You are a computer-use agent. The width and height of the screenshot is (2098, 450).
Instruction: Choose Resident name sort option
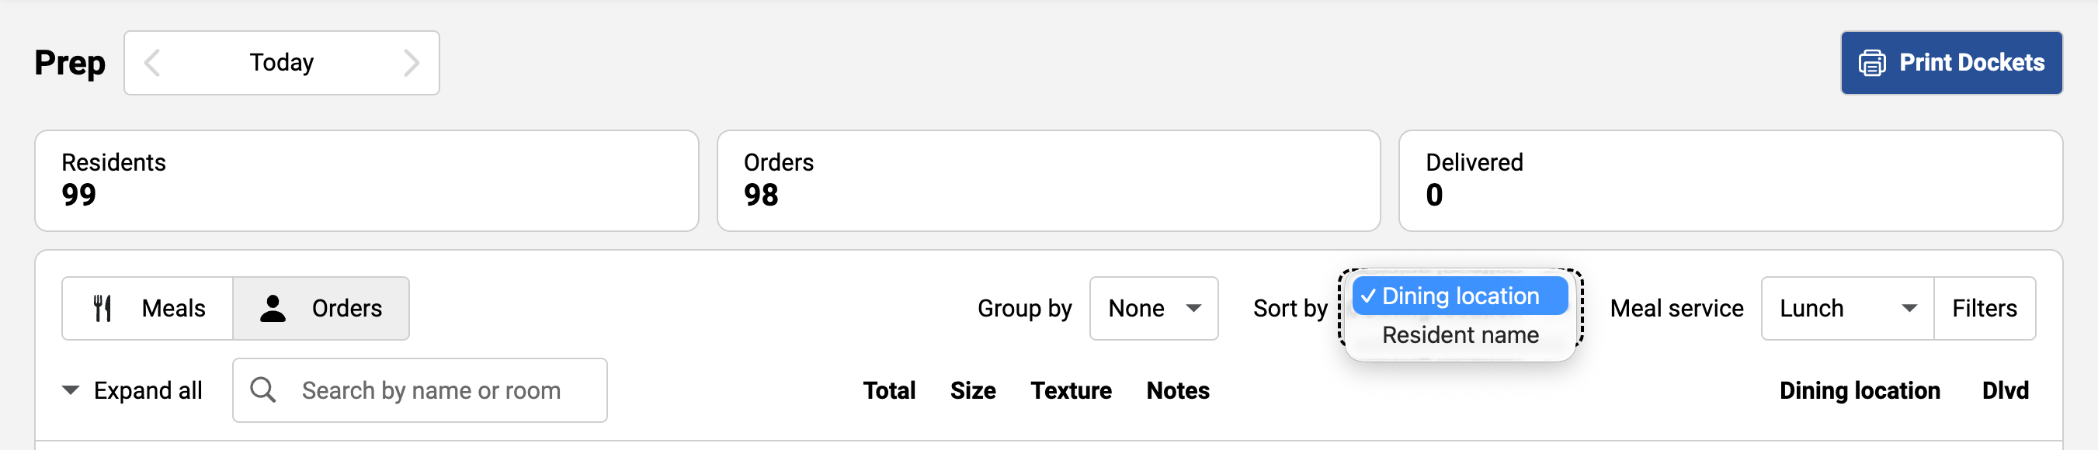(x=1460, y=335)
